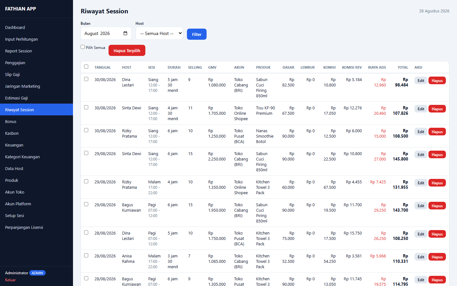The width and height of the screenshot is (457, 286).
Task: Delete the 29/08/2026 Rizky Pratama session
Action: coord(437,183)
